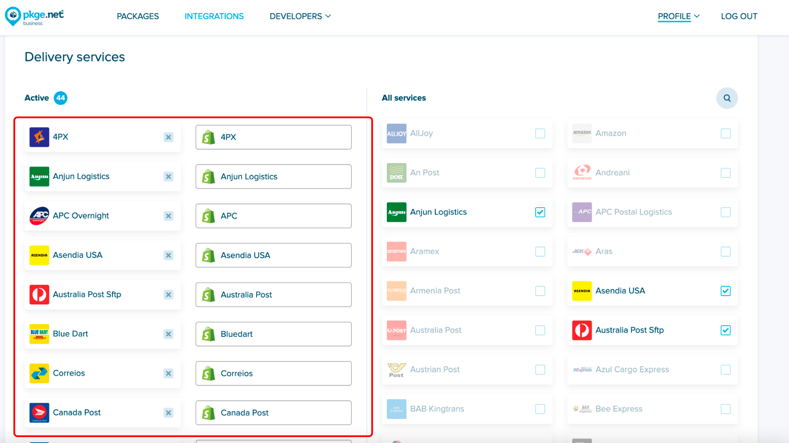Click the Blue Dart logo icon

pyautogui.click(x=39, y=334)
